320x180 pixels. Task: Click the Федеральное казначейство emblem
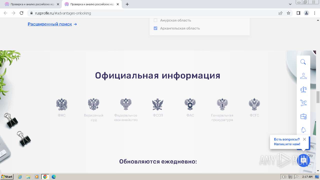[x=126, y=104]
